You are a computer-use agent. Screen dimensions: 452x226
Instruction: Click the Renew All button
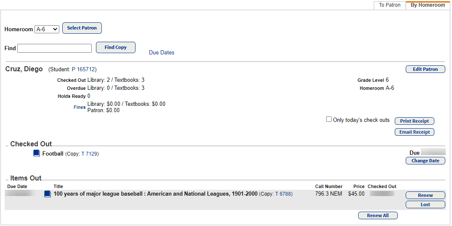coord(378,215)
